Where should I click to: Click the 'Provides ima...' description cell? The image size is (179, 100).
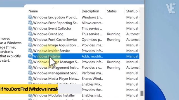[92, 45]
